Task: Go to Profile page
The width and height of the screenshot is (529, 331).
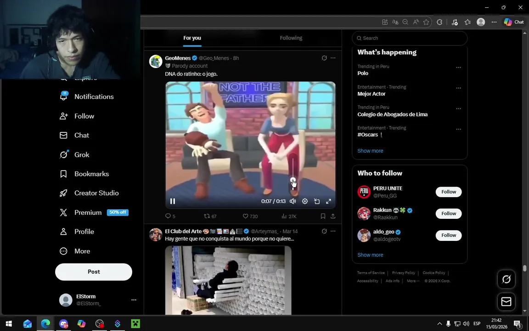Action: coord(77,232)
